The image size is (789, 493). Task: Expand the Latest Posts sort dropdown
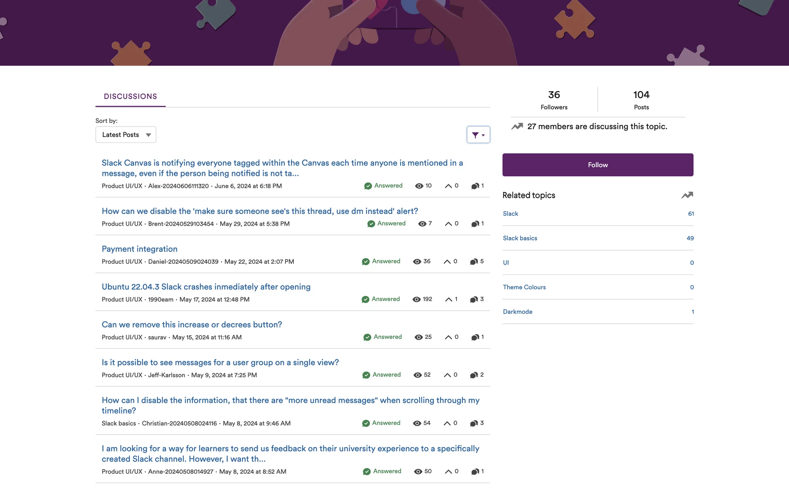(126, 135)
